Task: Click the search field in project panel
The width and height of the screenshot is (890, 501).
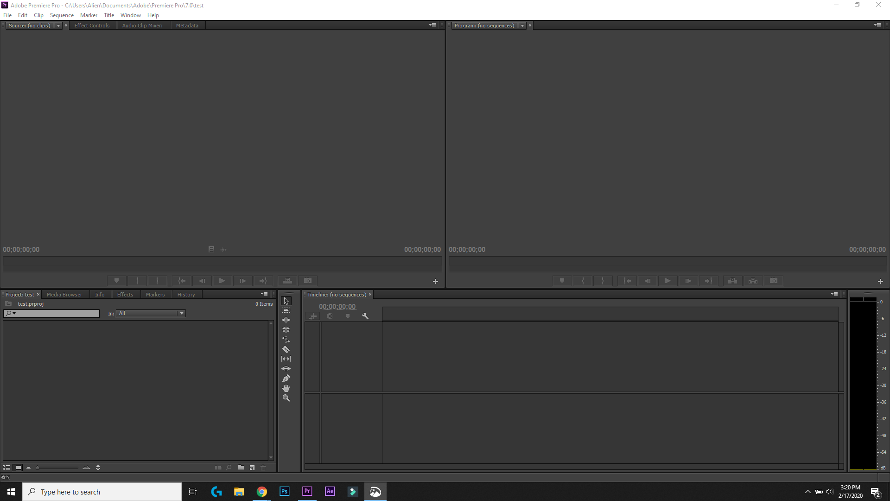Action: (x=52, y=313)
